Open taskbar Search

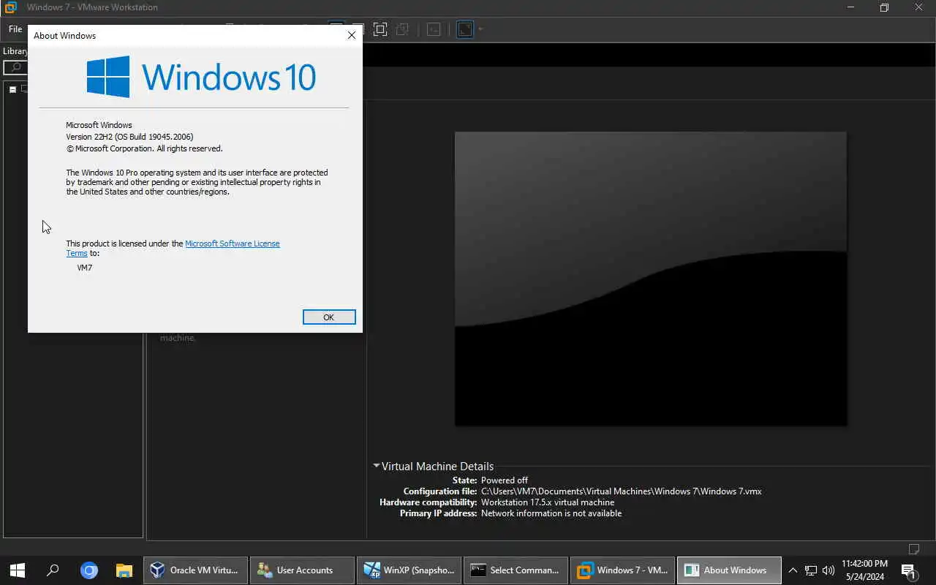[53, 570]
